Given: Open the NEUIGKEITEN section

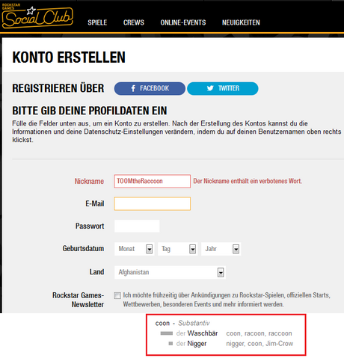Looking at the screenshot, I should pos(241,22).
